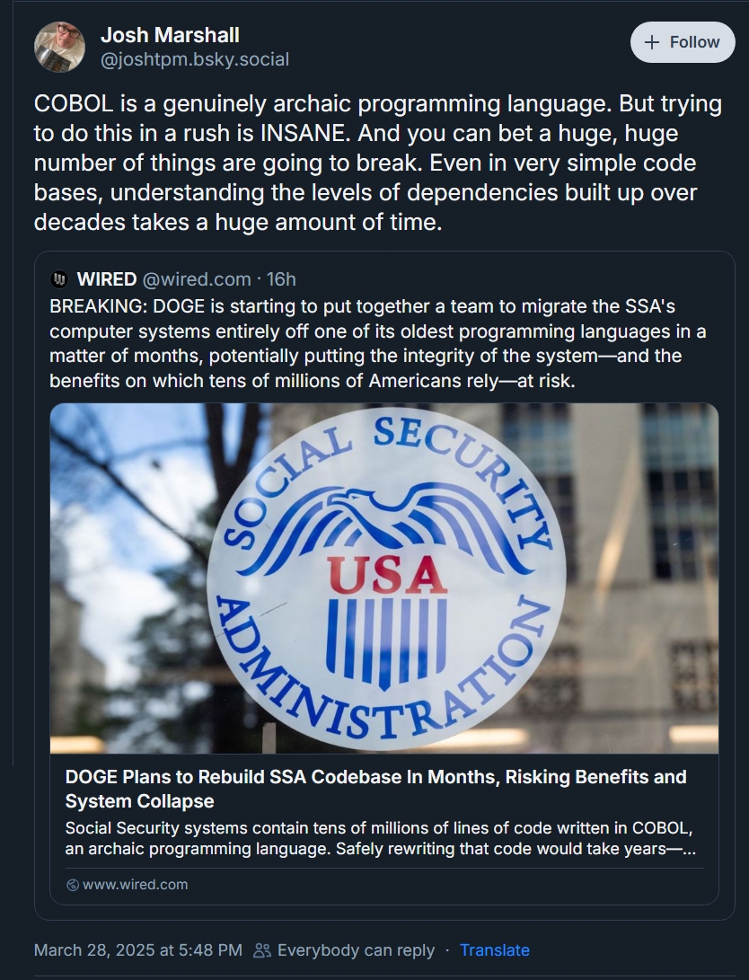Click the plus icon in Follow button
Screen dimensions: 749x980
point(653,42)
